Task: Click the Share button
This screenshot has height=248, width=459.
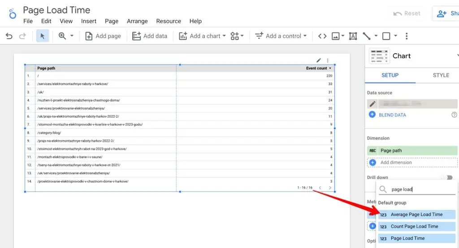Action: pos(446,13)
